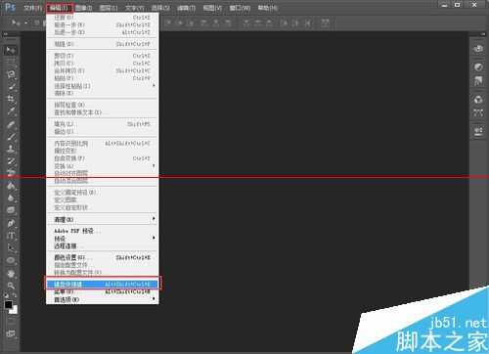
Task: Click align bottom edges icon in options bar
Action: coord(192,22)
